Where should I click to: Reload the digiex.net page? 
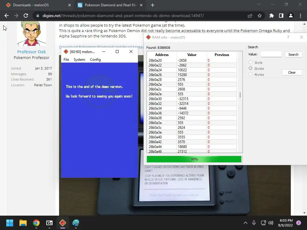26,16
